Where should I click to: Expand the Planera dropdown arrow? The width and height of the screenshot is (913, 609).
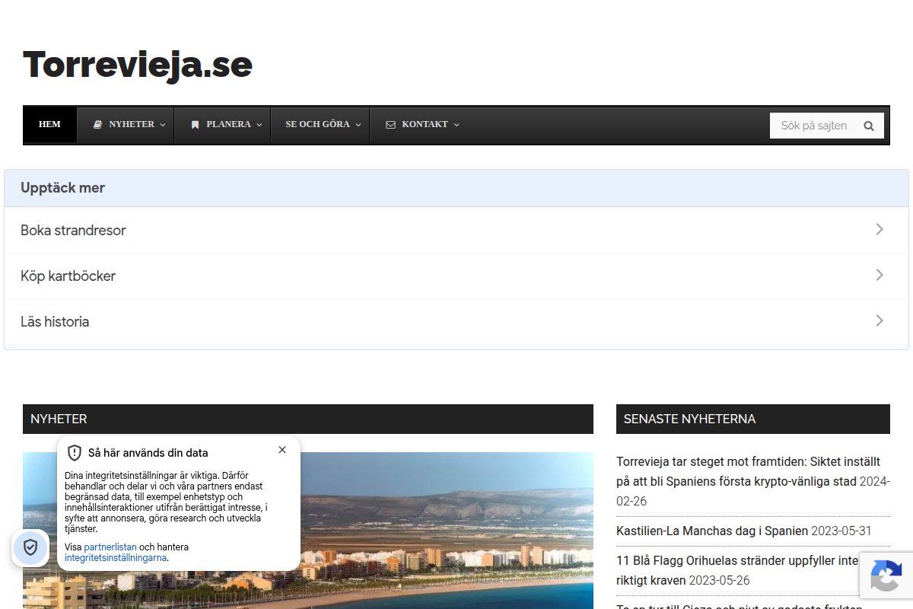click(x=259, y=125)
